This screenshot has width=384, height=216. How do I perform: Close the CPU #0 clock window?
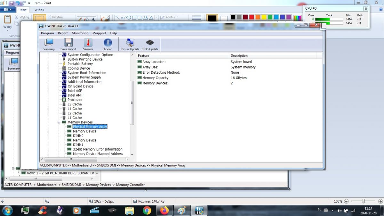[x=366, y=9]
